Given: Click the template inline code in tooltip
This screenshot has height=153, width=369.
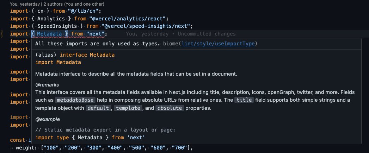Looking at the screenshot, I should (x=128, y=108).
